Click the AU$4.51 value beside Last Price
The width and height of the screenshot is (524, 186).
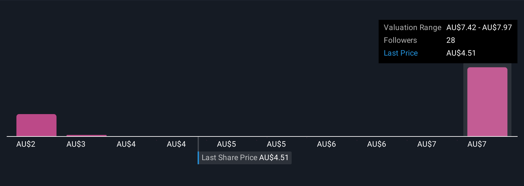[x=461, y=53]
